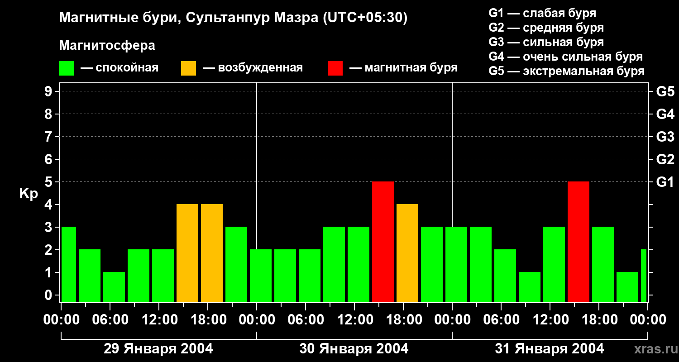Click the red 'магнитная буря' legend swatch
This screenshot has width=679, height=362.
[x=335, y=68]
